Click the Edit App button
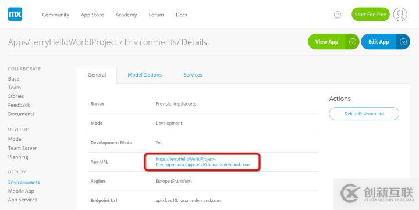Viewport: 419px width, 210px height. tap(378, 42)
